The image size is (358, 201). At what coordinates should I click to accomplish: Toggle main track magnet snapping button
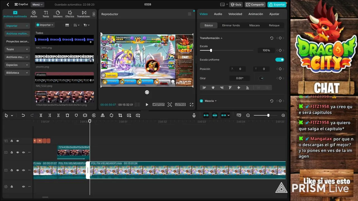click(x=206, y=115)
